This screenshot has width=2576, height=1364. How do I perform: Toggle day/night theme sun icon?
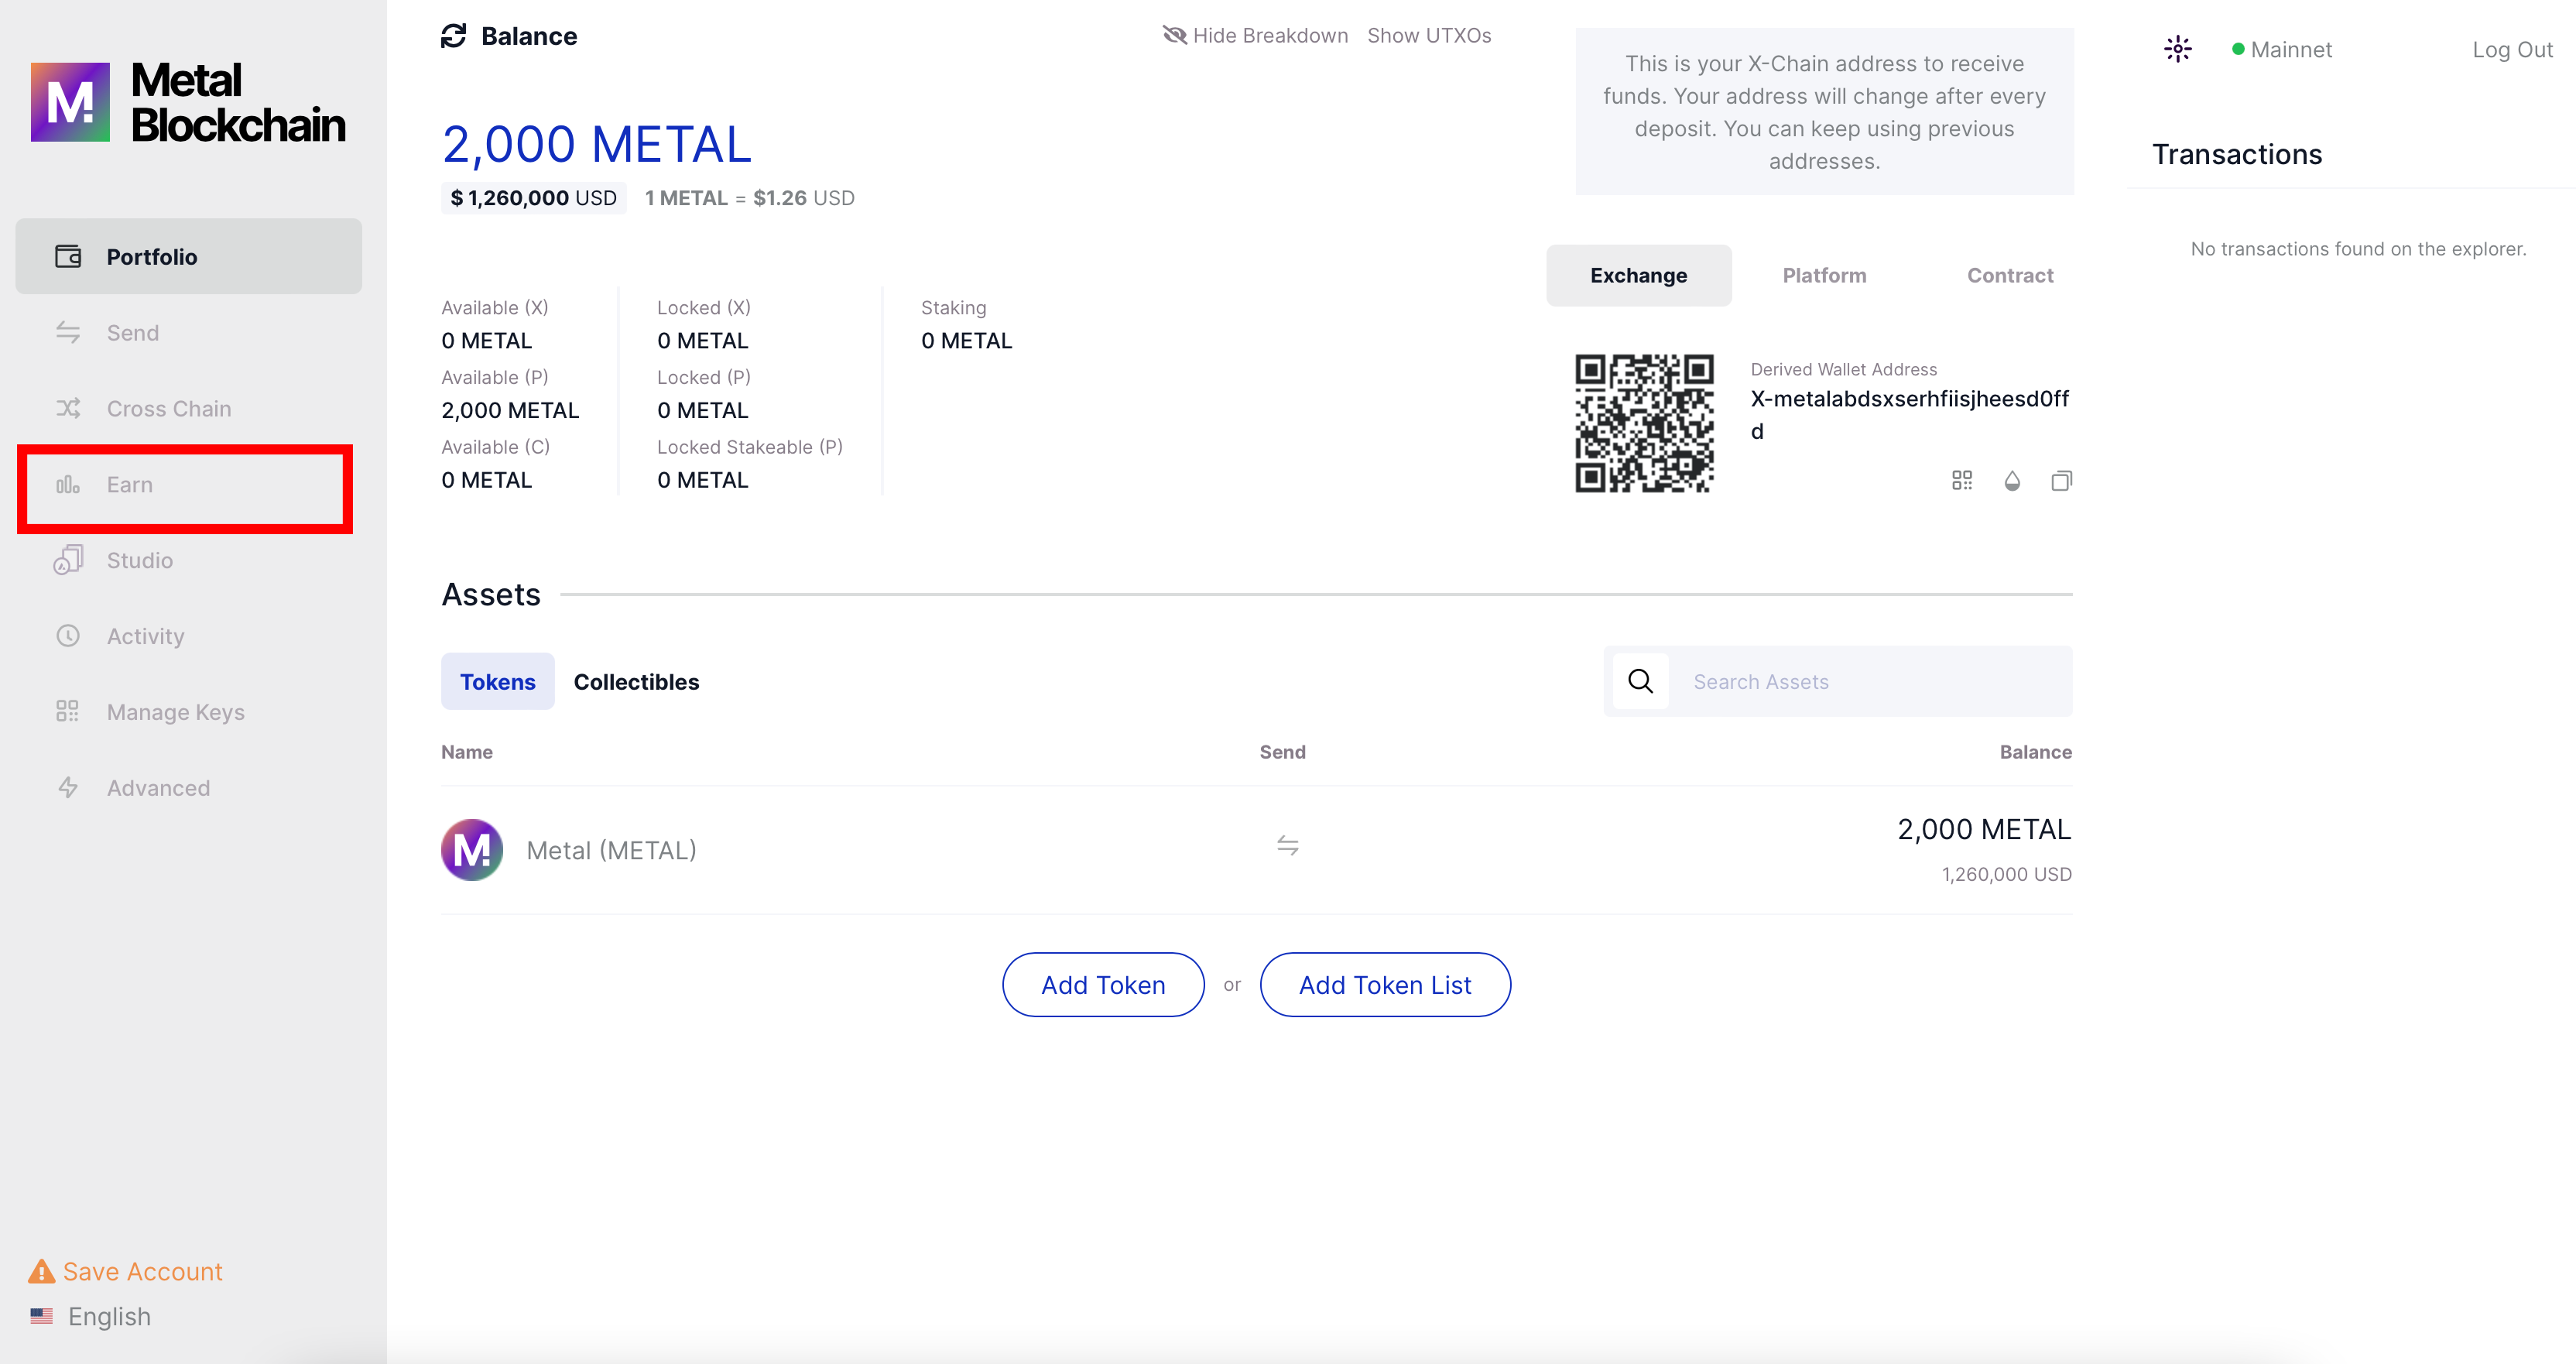(x=2177, y=49)
